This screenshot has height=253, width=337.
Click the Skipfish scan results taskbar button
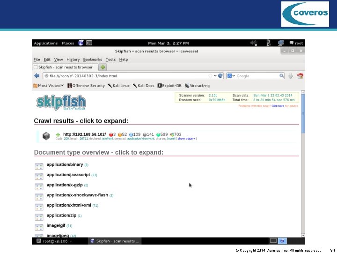[x=115, y=241]
